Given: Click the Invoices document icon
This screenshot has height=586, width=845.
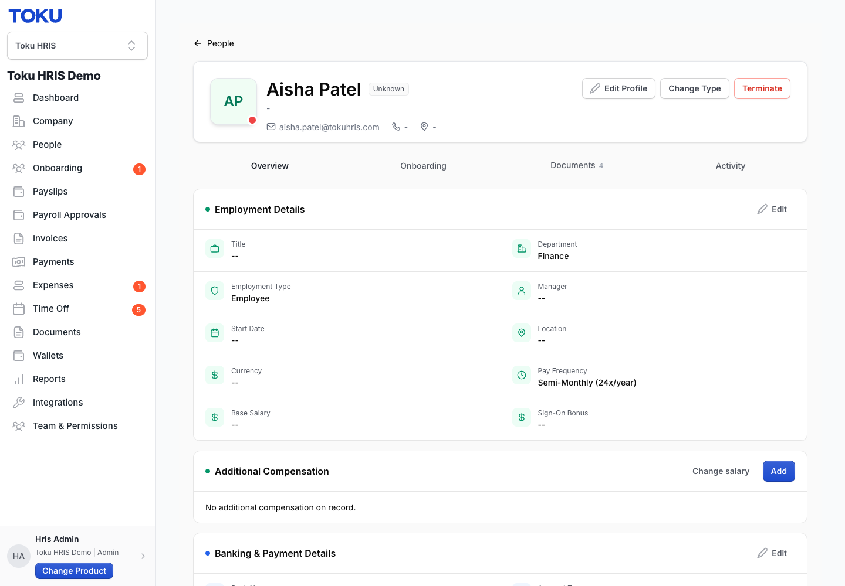Looking at the screenshot, I should tap(19, 239).
